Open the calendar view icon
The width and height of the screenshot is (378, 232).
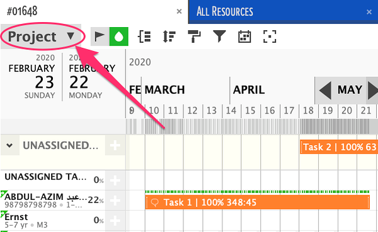(244, 37)
